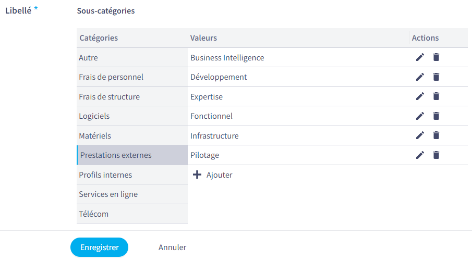Select the Télécom category
Image resolution: width=472 pixels, height=261 pixels.
tap(132, 214)
